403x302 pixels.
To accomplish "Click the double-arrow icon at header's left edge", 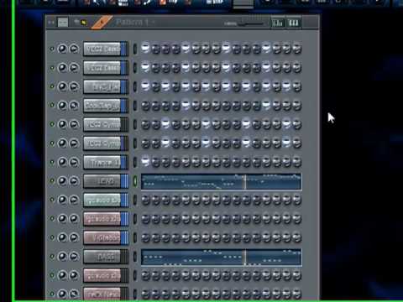I will (x=51, y=22).
